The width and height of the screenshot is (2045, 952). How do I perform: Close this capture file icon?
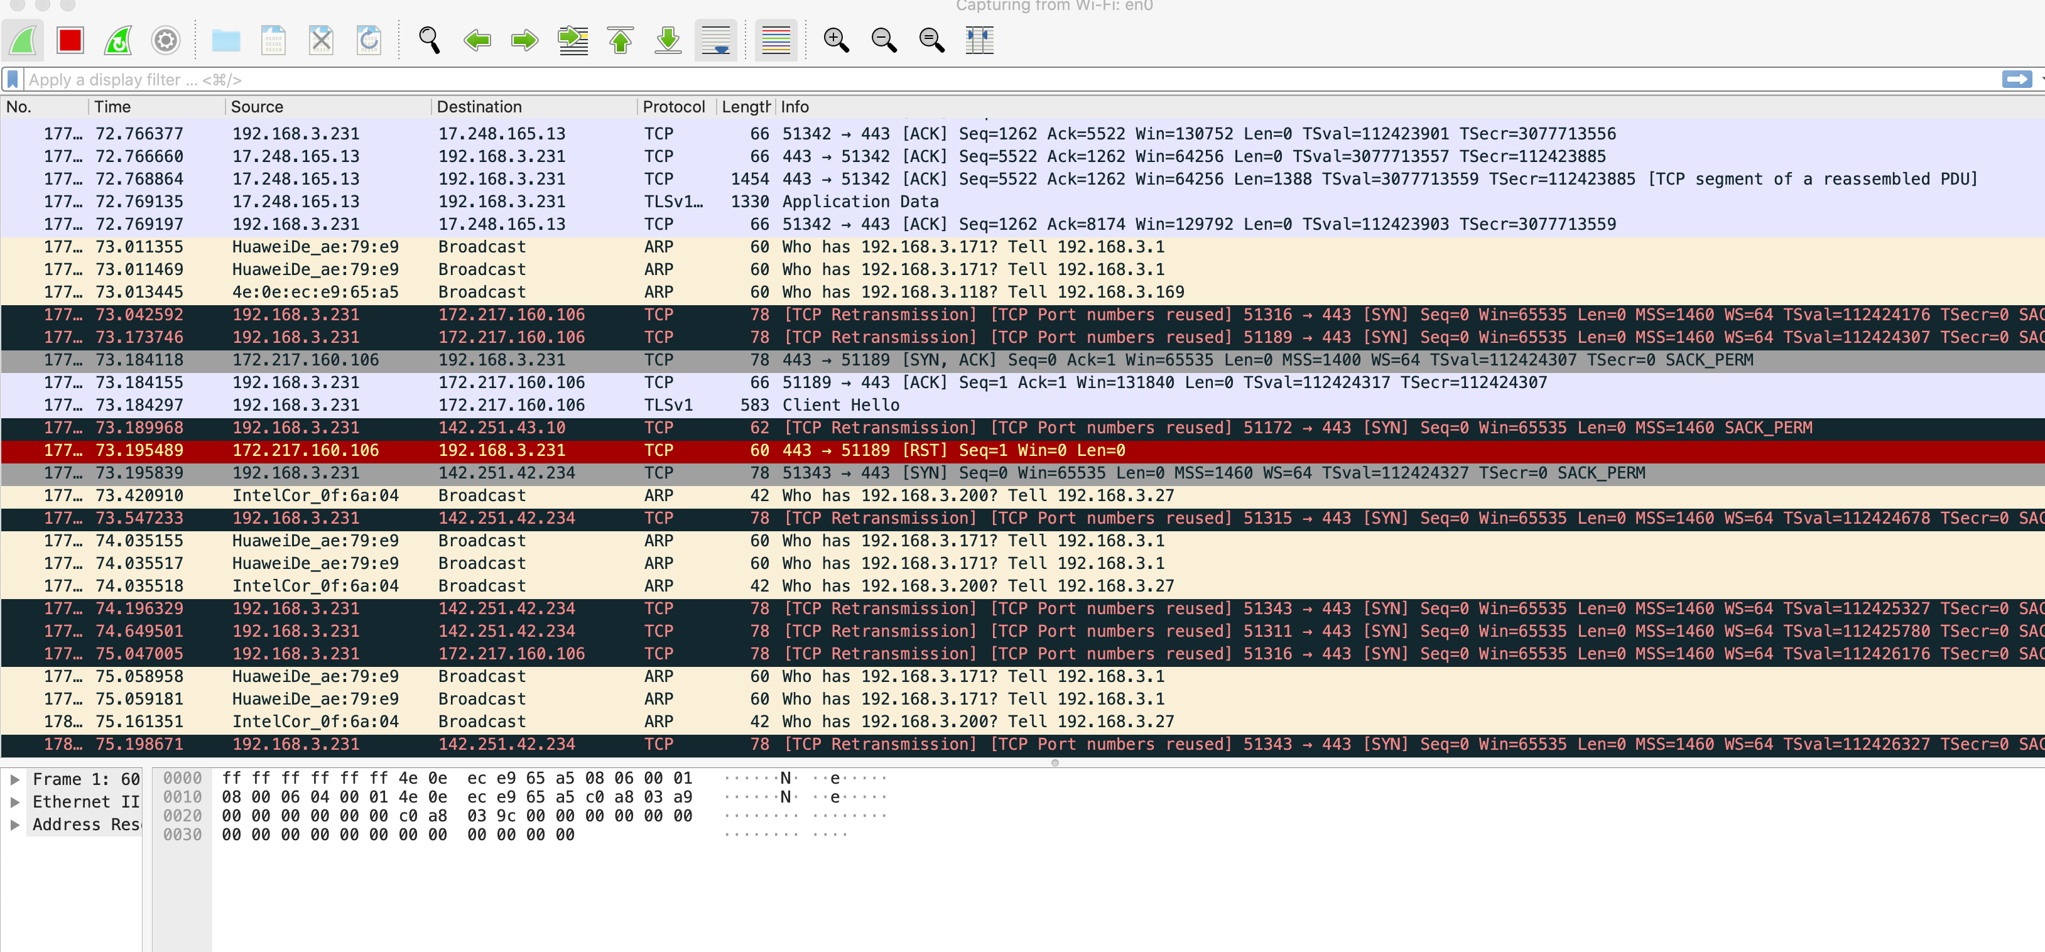[322, 40]
